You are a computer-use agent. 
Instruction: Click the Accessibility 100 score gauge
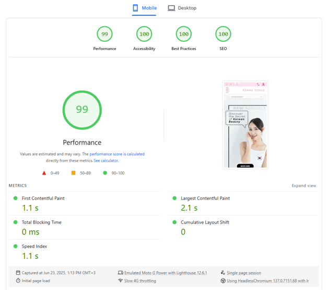144,34
